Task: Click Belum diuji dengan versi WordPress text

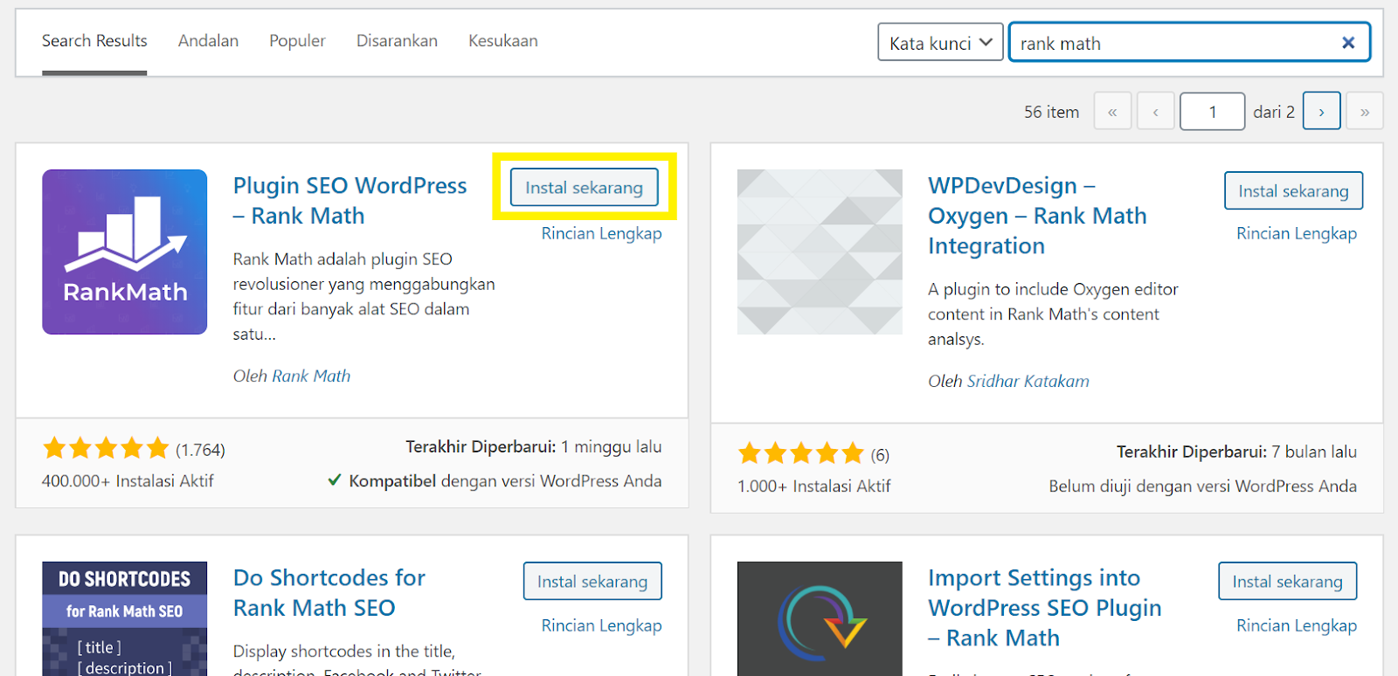Action: [x=1203, y=486]
